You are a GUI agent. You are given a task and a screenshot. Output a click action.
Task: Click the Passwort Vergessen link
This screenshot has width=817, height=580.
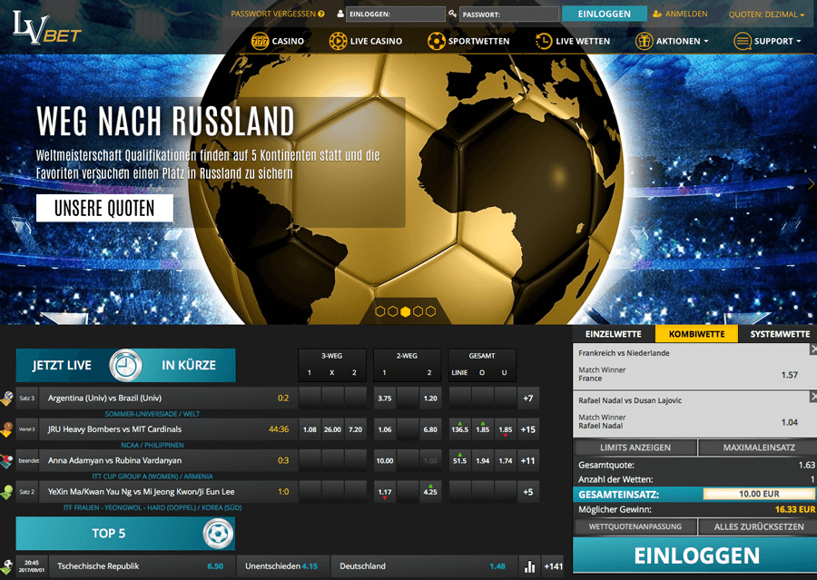(273, 15)
